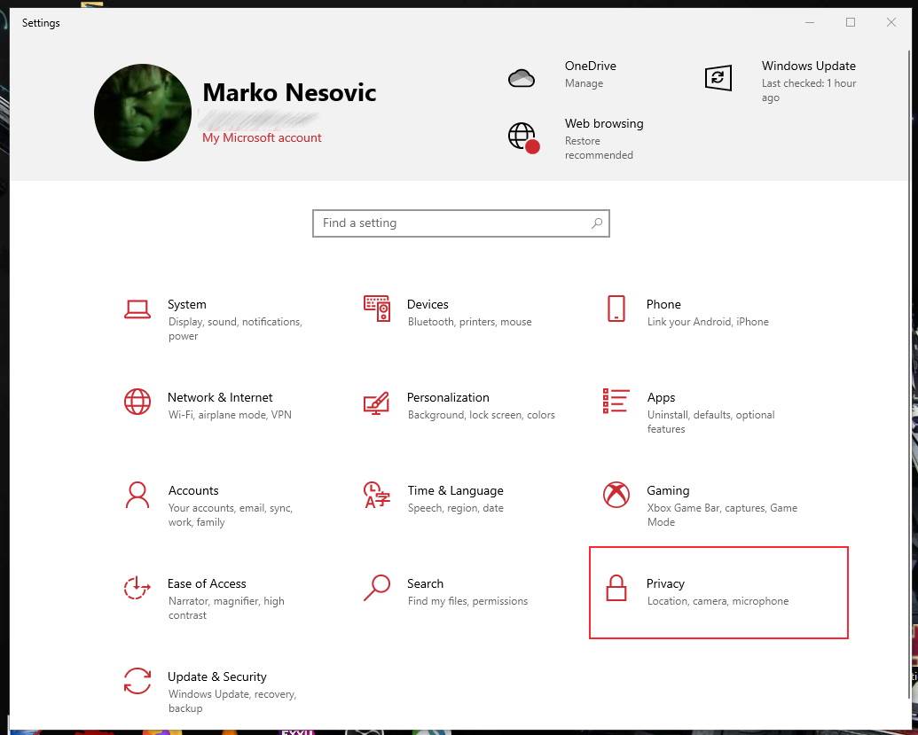Screen dimensions: 918x735
Task: Open Ease of Access settings
Action: 207,583
